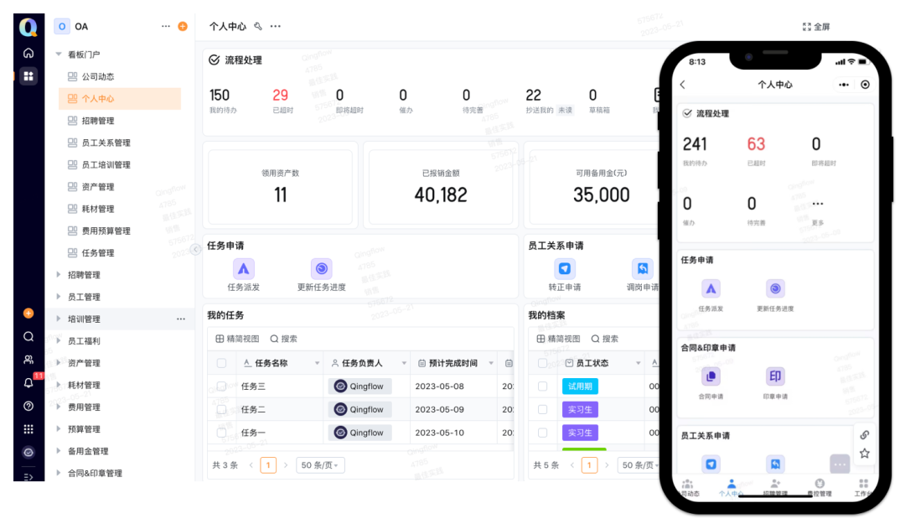This screenshot has width=905, height=529.
Task: Open the notifications bell icon
Action: coord(28,383)
